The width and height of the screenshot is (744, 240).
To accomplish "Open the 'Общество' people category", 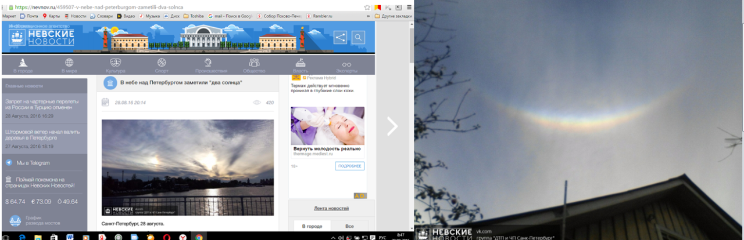I will click(254, 62).
